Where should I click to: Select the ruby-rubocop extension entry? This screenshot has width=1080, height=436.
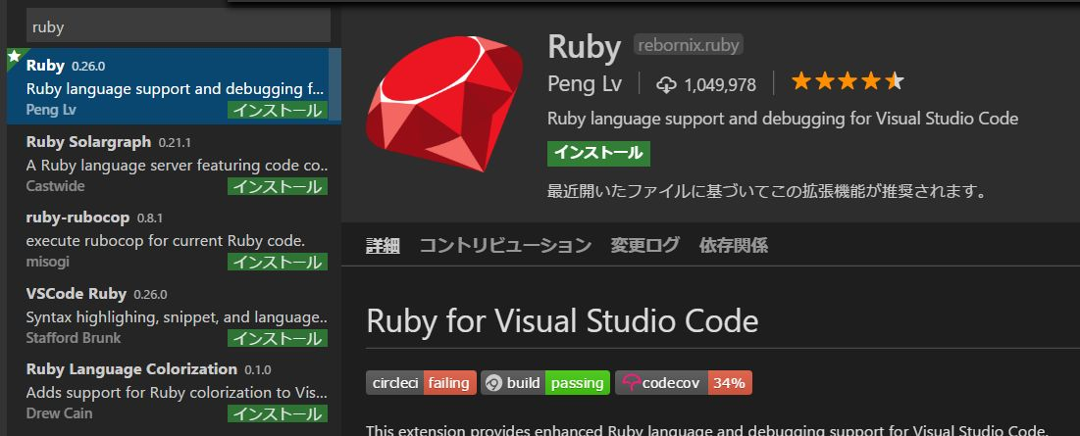pyautogui.click(x=174, y=238)
